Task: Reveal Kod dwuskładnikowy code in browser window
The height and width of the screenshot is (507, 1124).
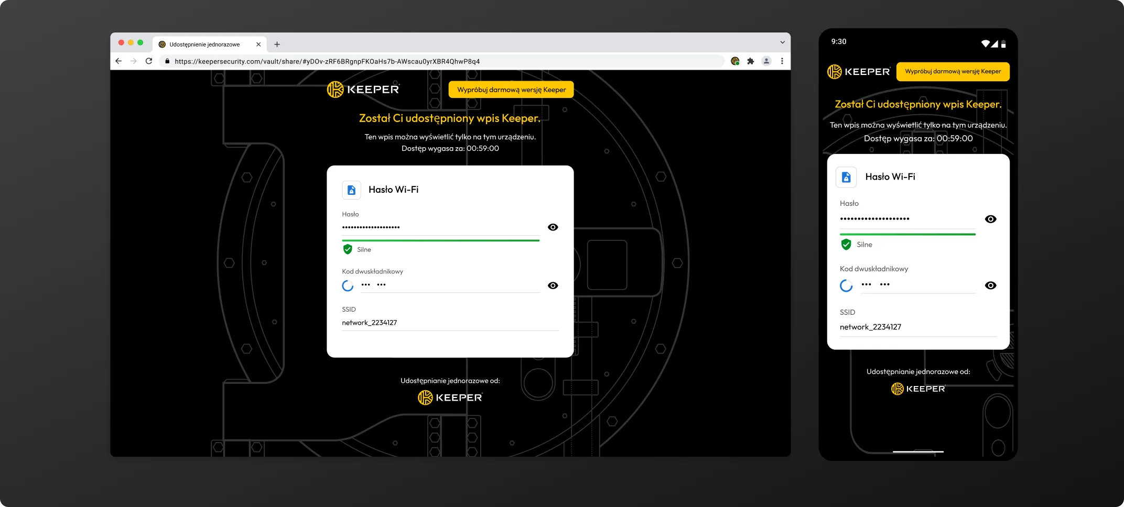Action: [x=553, y=285]
